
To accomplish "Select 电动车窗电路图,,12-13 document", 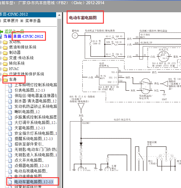I will coord(34,182).
